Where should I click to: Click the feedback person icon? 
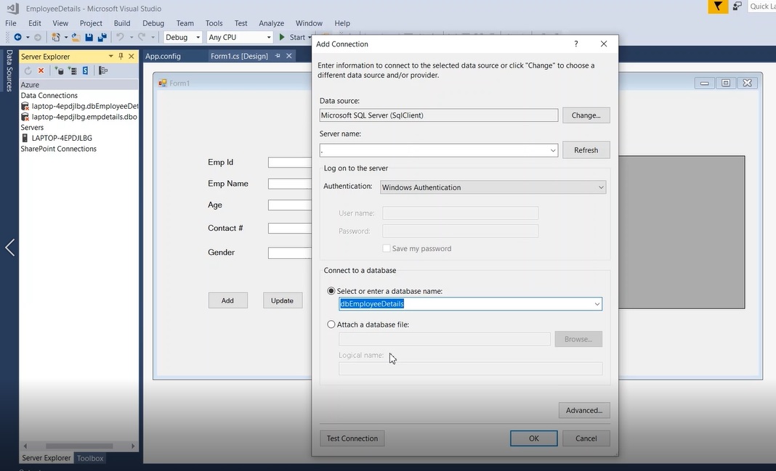tap(737, 7)
